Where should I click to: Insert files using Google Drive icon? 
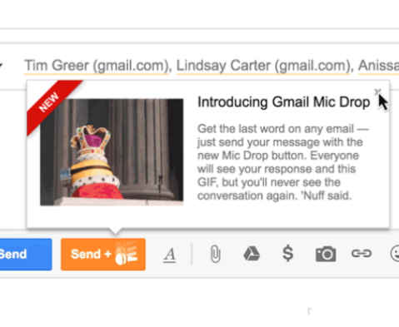click(252, 253)
